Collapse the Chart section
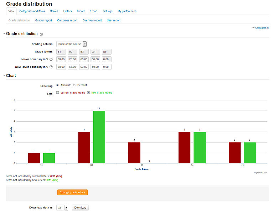Image resolution: width=273 pixels, height=214 pixels. (x=4, y=76)
